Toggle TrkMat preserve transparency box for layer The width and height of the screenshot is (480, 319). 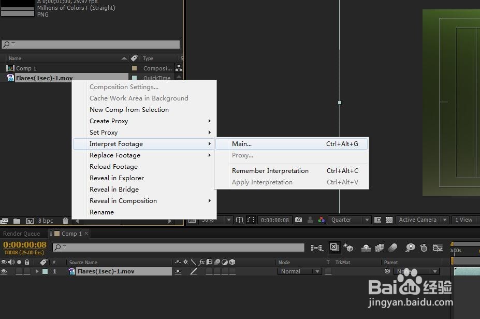pyautogui.click(x=328, y=271)
